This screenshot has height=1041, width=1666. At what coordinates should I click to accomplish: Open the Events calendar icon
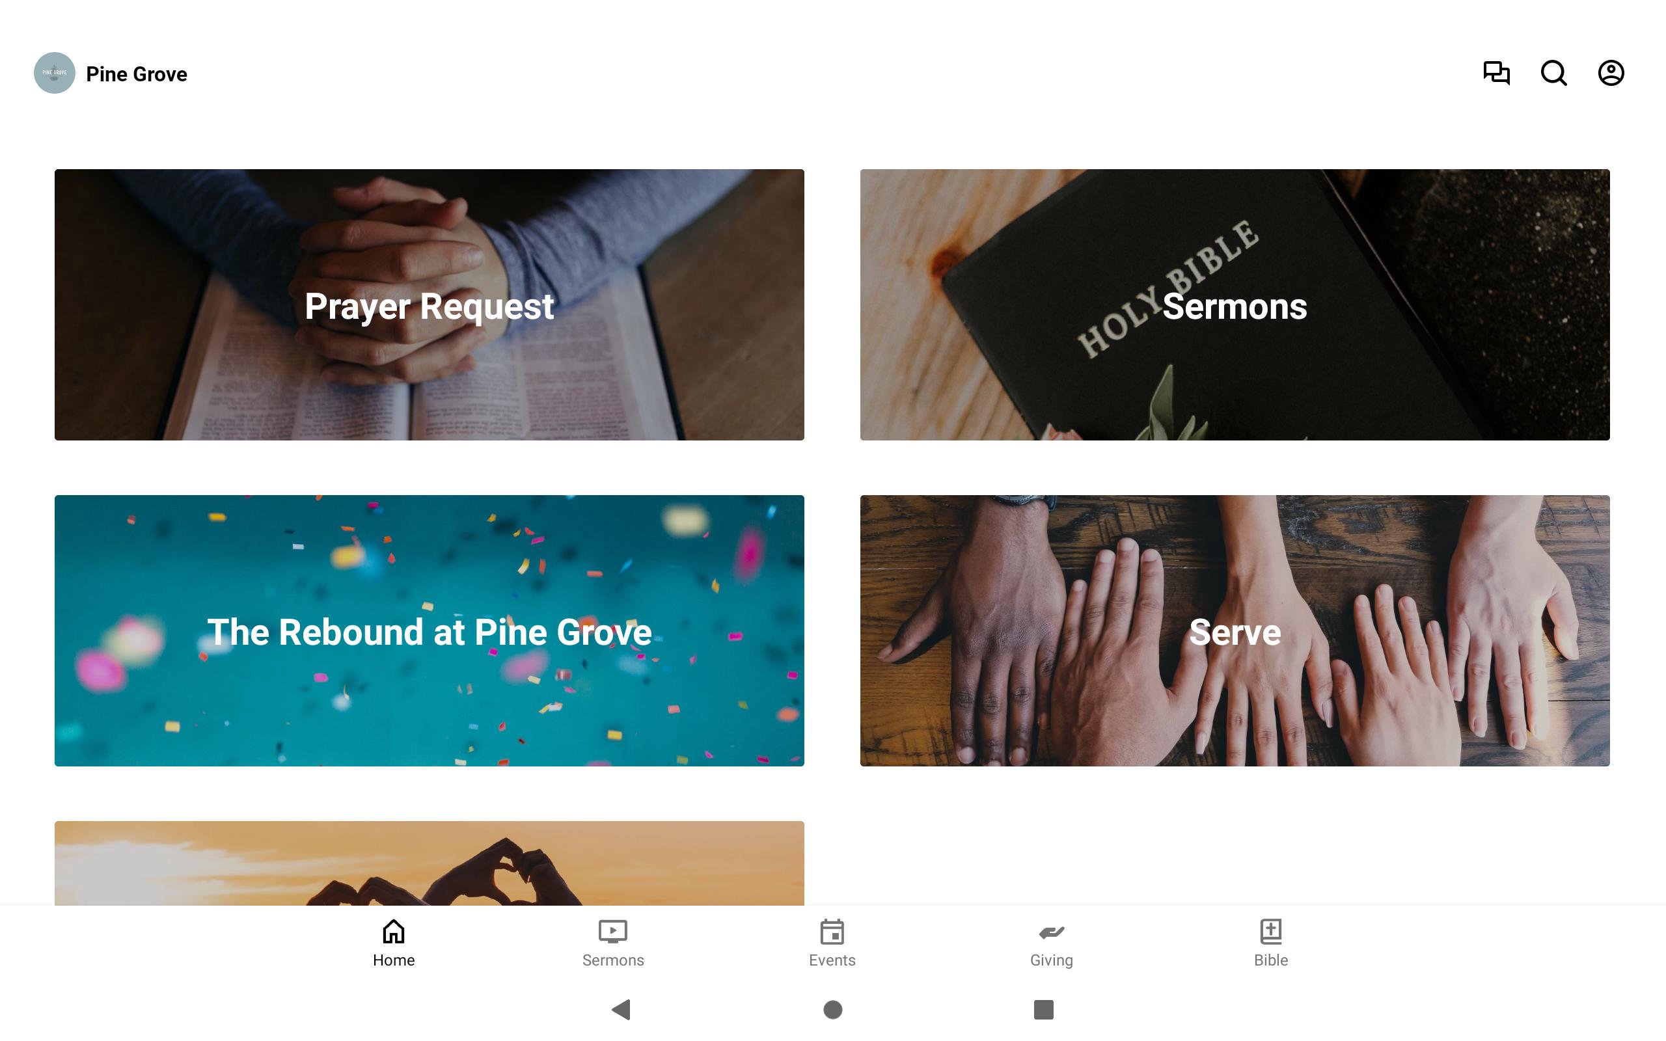[x=832, y=932]
